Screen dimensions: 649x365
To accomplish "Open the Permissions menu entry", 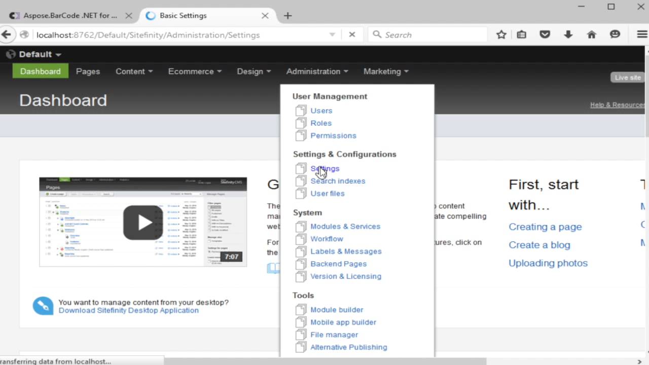I will [333, 135].
